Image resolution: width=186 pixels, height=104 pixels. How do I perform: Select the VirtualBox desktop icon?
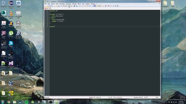[11, 84]
